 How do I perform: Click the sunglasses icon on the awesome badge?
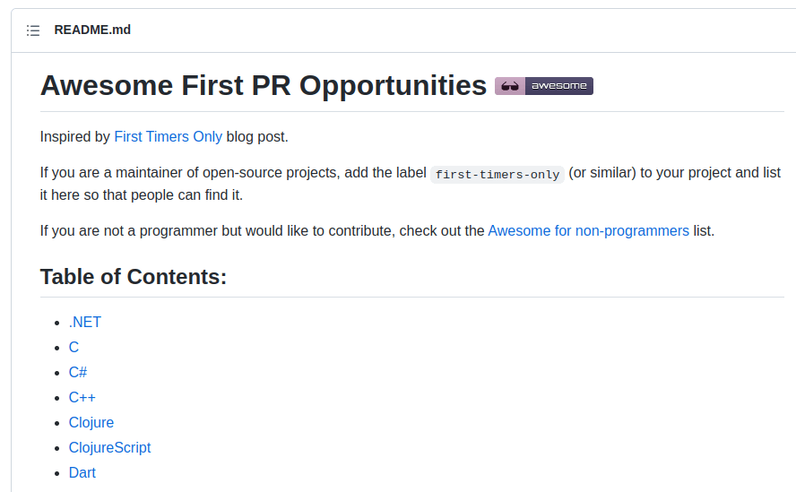pos(509,86)
